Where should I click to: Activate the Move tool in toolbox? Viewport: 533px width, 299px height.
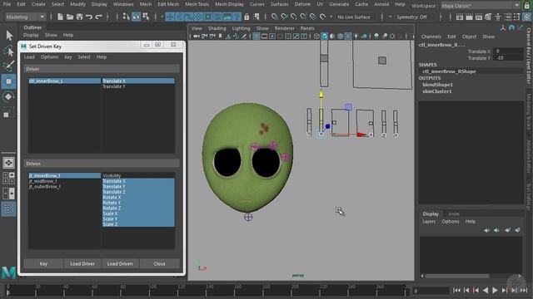tap(9, 81)
